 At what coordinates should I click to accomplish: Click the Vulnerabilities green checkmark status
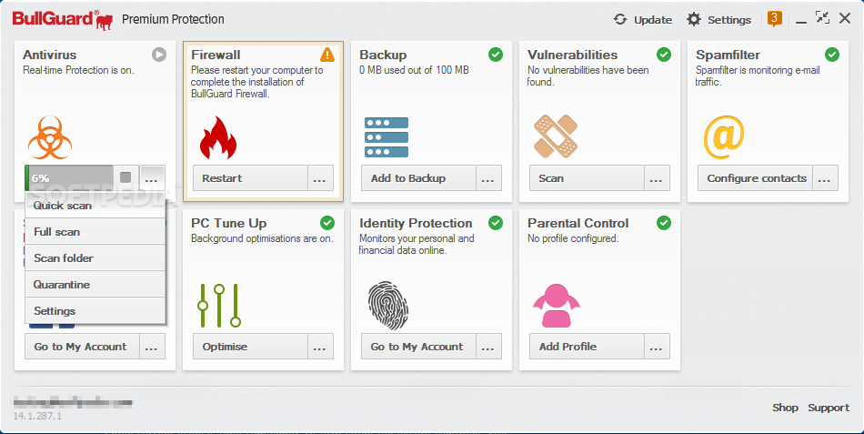pyautogui.click(x=663, y=55)
